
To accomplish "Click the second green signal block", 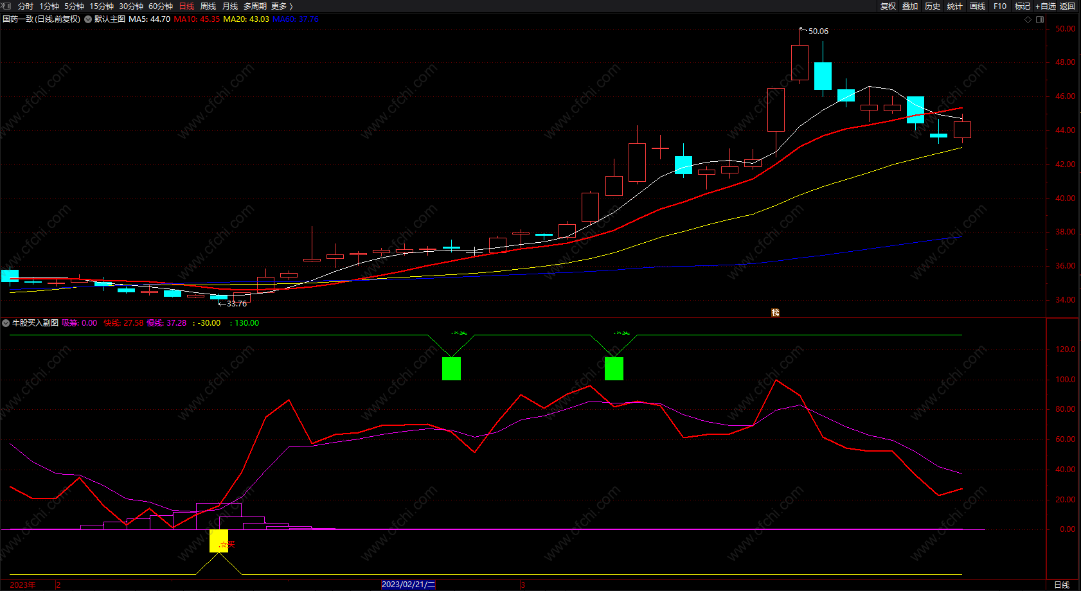I will 614,369.
